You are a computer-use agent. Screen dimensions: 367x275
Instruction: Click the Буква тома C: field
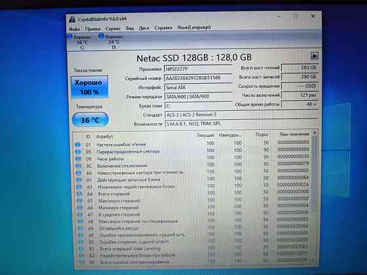(199, 105)
